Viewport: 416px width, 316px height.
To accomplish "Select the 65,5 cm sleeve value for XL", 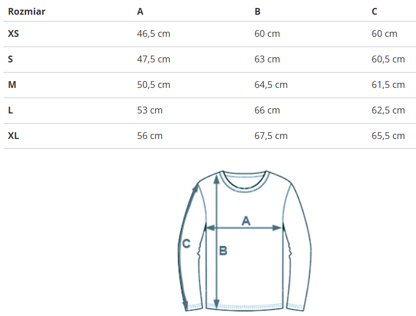I will click(388, 136).
